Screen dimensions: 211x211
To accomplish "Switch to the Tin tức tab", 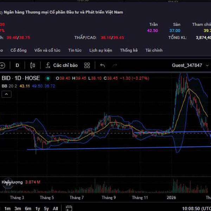I will click(x=75, y=50).
